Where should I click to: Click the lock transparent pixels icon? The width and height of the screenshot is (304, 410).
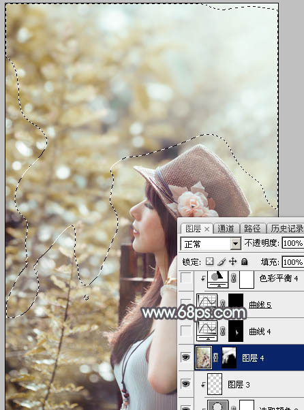[x=209, y=262]
